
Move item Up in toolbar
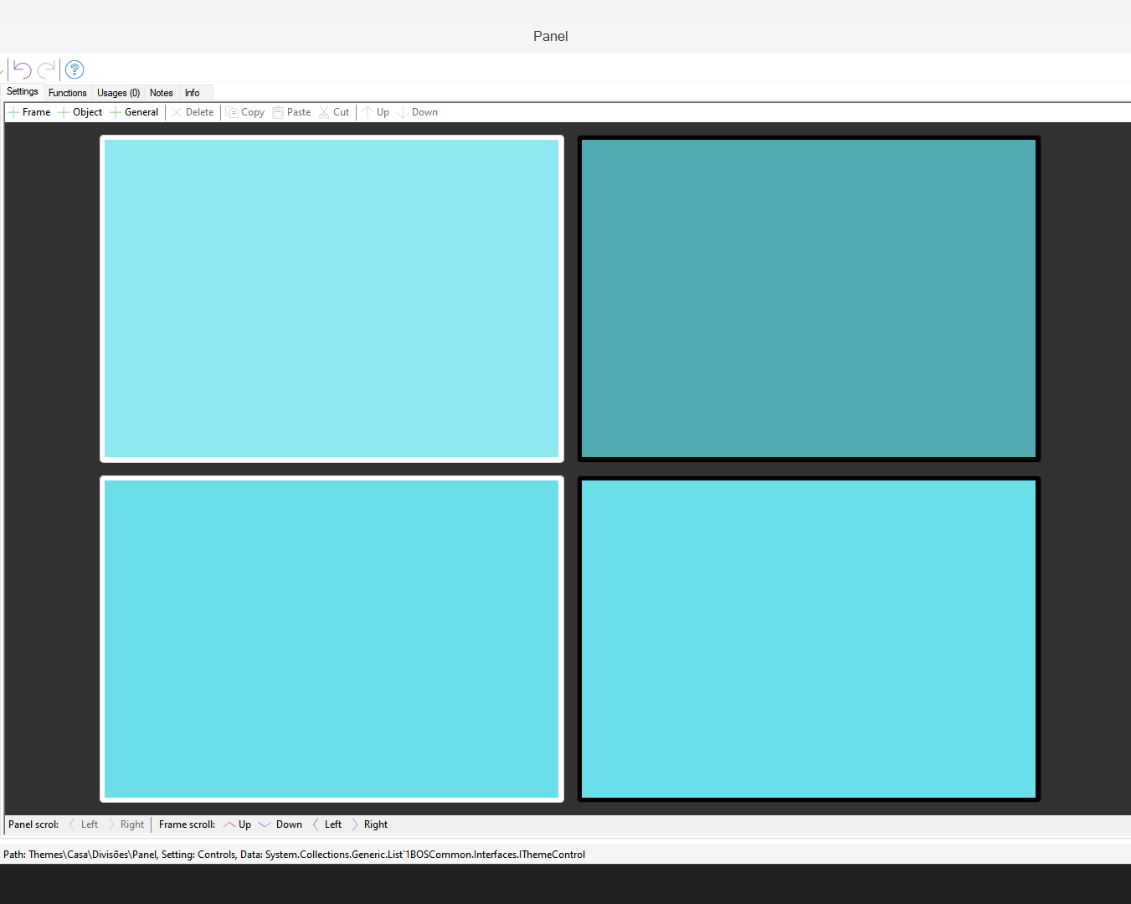[376, 112]
